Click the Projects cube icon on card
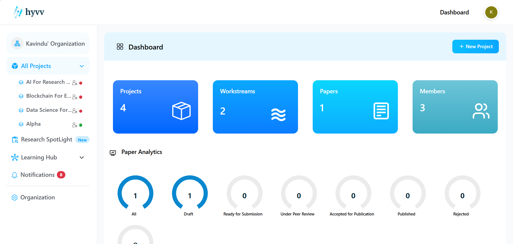513x244 pixels. point(182,111)
